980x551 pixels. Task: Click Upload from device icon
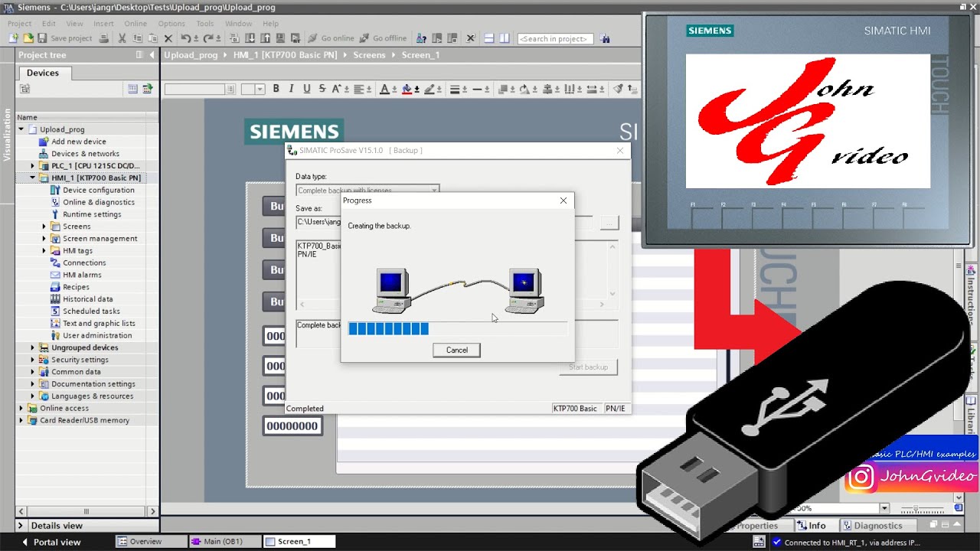(x=266, y=38)
